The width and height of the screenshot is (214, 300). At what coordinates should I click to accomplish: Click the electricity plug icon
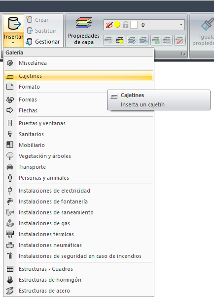coord(10,191)
